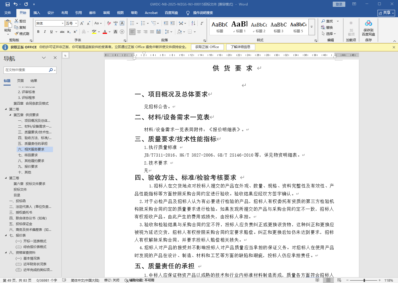Click Replace (替换) in editing group
Viewport: 398px width, 283px height.
click(x=327, y=28)
